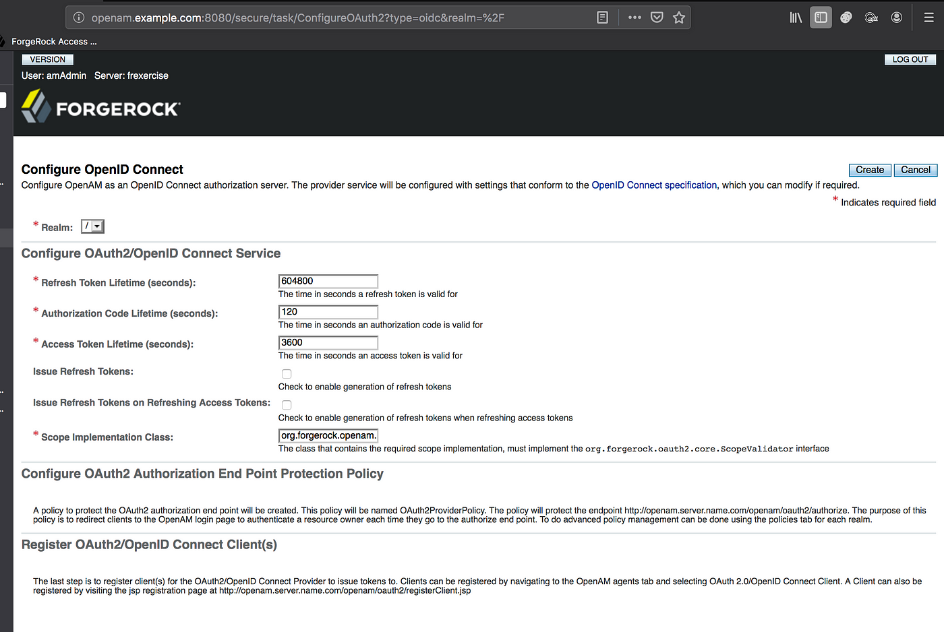Bookmark this page with star icon
Viewport: 944px width, 632px height.
pyautogui.click(x=679, y=18)
